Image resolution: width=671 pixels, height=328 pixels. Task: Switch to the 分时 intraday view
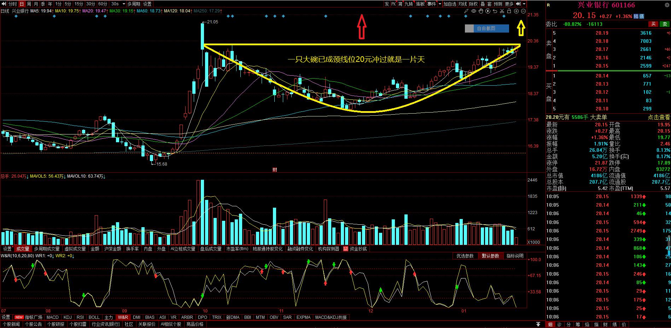[x=12, y=4]
